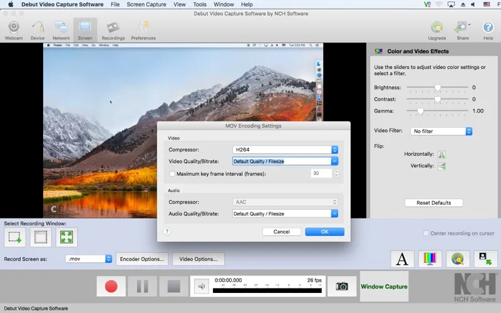The height and width of the screenshot is (313, 501).
Task: Expand the Video Filter dropdown
Action: pyautogui.click(x=442, y=131)
